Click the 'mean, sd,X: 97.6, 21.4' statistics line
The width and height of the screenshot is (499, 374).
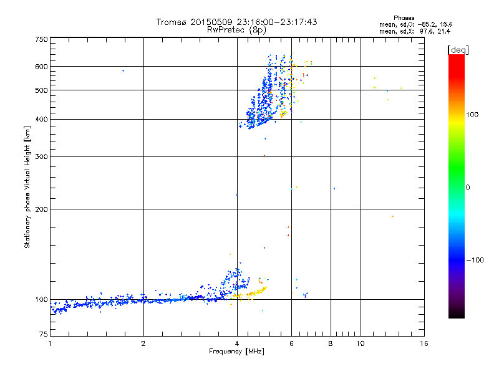[x=415, y=31]
